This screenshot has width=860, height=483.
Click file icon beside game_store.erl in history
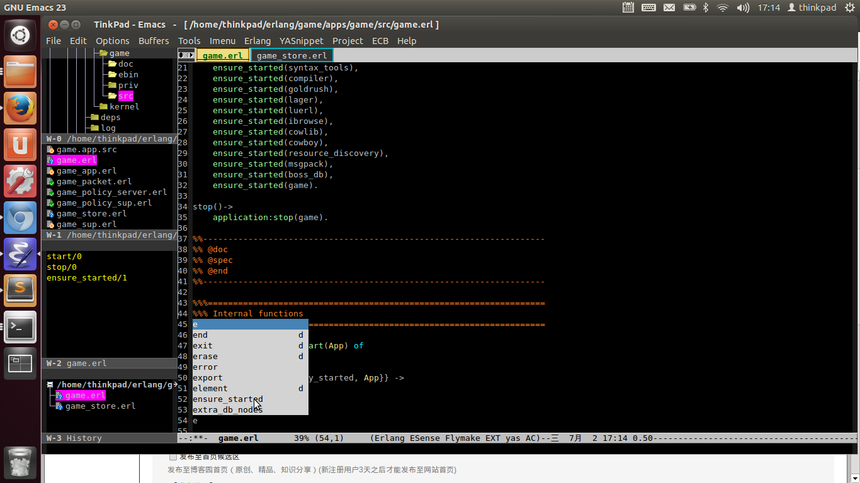pos(59,406)
